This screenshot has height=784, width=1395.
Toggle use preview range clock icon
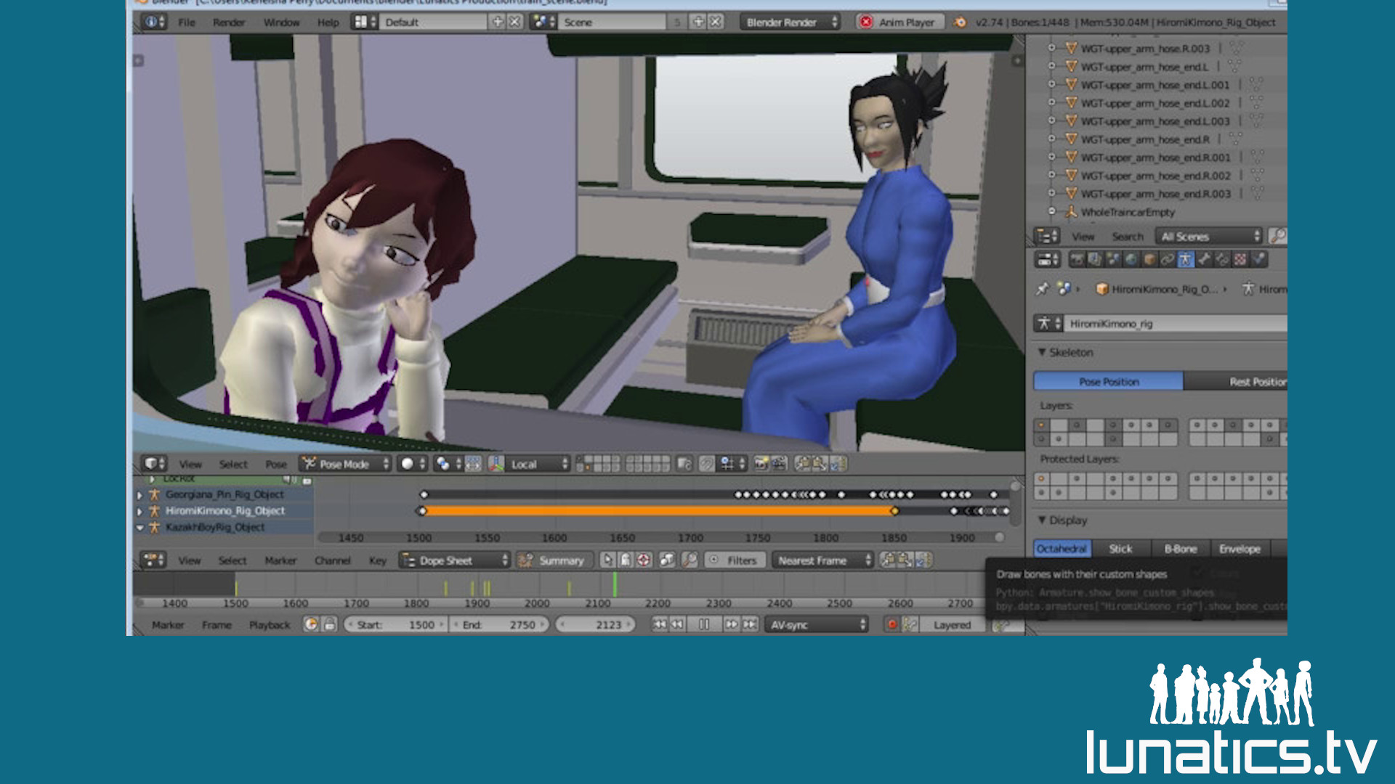(311, 624)
